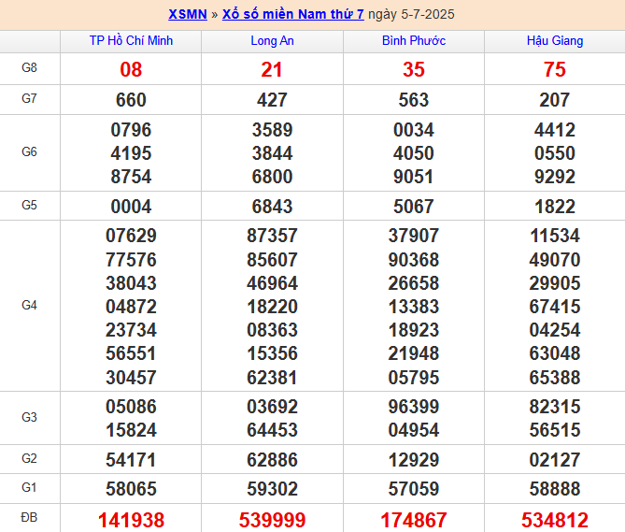Select G3 number 05086
The height and width of the screenshot is (532, 625).
pyautogui.click(x=131, y=407)
